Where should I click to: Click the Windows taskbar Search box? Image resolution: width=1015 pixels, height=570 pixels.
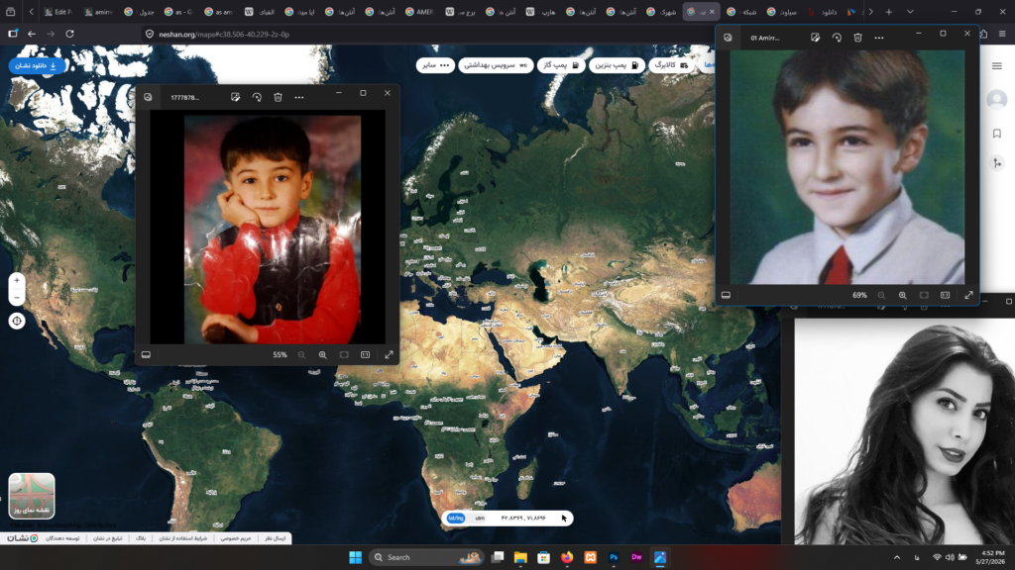click(x=426, y=557)
